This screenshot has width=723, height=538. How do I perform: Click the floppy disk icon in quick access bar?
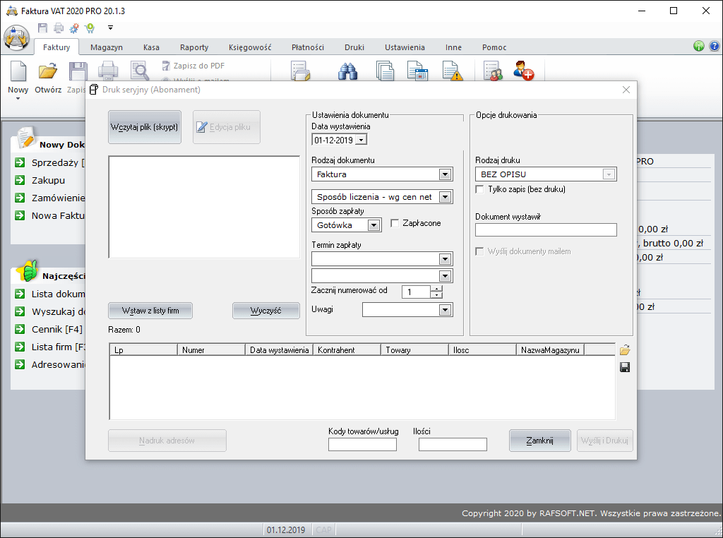42,28
